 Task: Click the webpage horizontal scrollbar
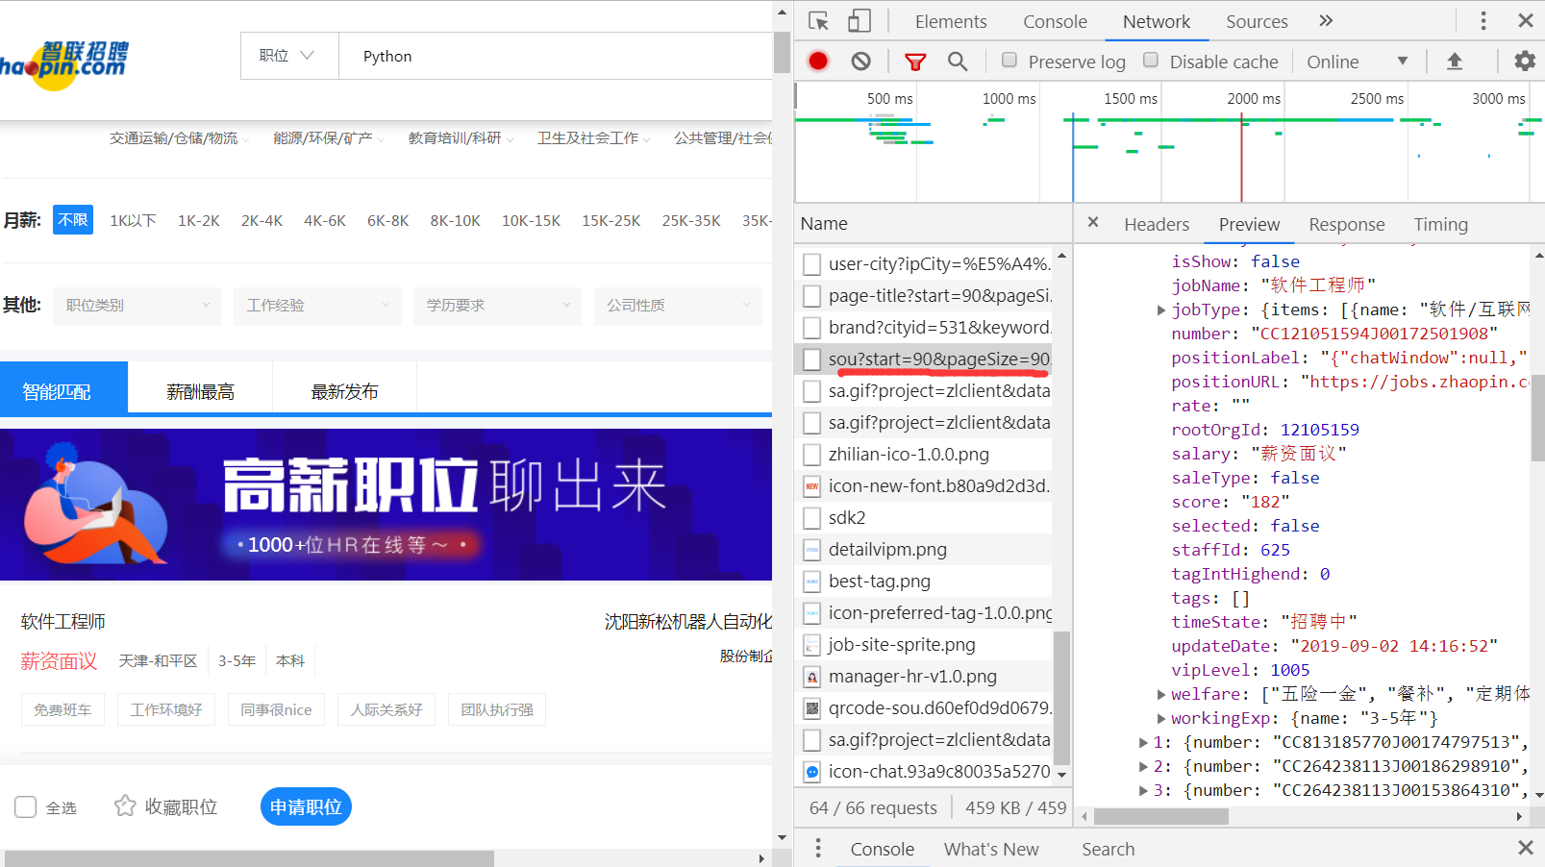[x=248, y=858]
